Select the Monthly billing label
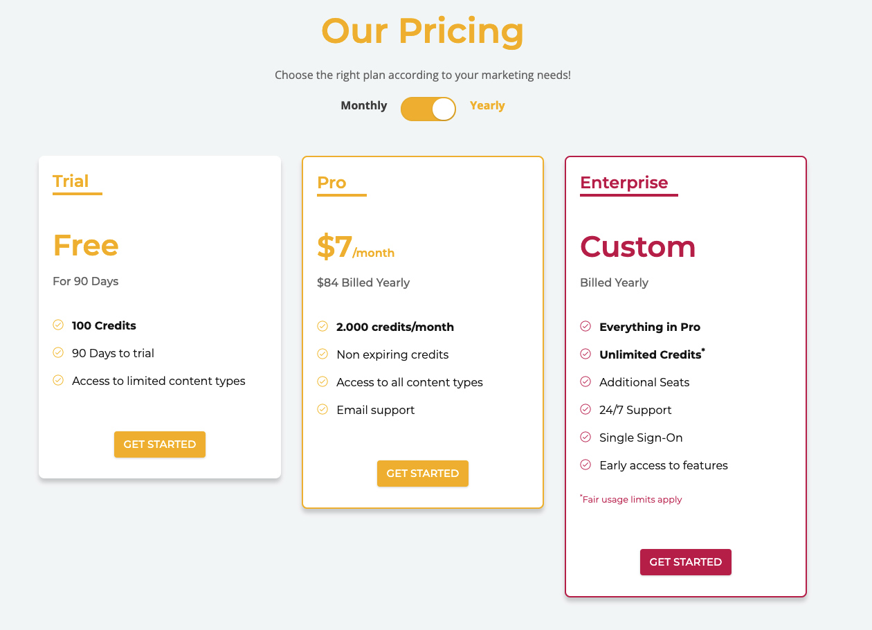The width and height of the screenshot is (872, 630). 364,106
